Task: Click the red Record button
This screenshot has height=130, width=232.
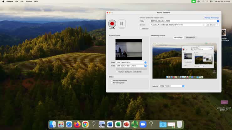Action: (112, 24)
